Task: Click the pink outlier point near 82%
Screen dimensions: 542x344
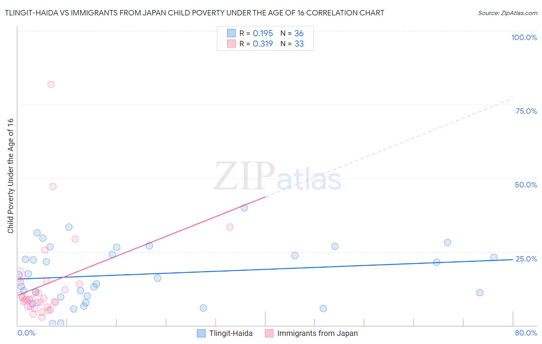Action: pyautogui.click(x=51, y=84)
